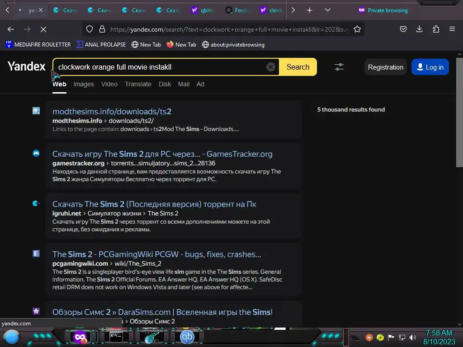Open the browser downloads panel
The image size is (463, 347).
419,29
